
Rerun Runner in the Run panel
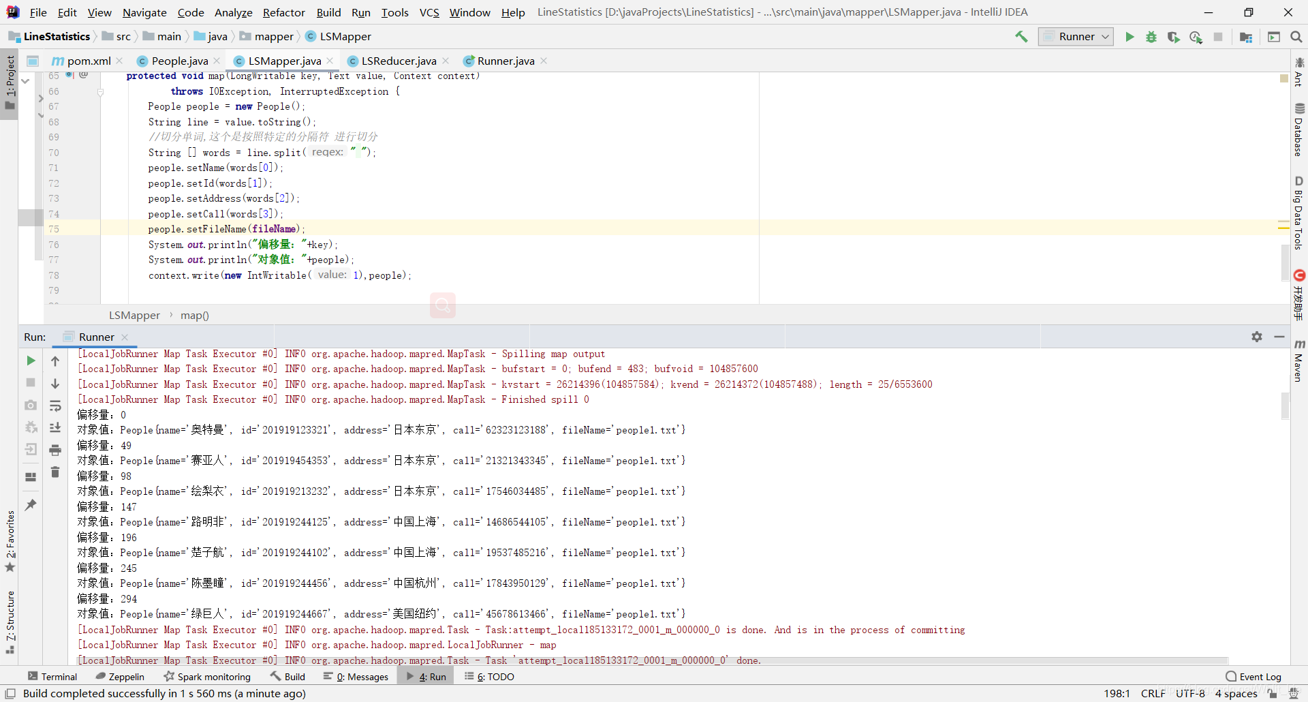[x=31, y=361]
